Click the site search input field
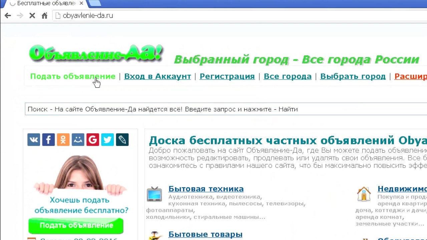 pyautogui.click(x=226, y=109)
